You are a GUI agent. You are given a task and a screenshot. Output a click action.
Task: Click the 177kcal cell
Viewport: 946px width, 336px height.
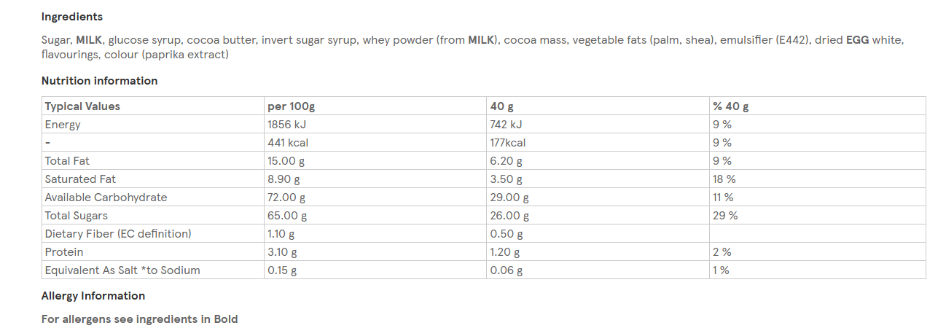[x=508, y=143]
